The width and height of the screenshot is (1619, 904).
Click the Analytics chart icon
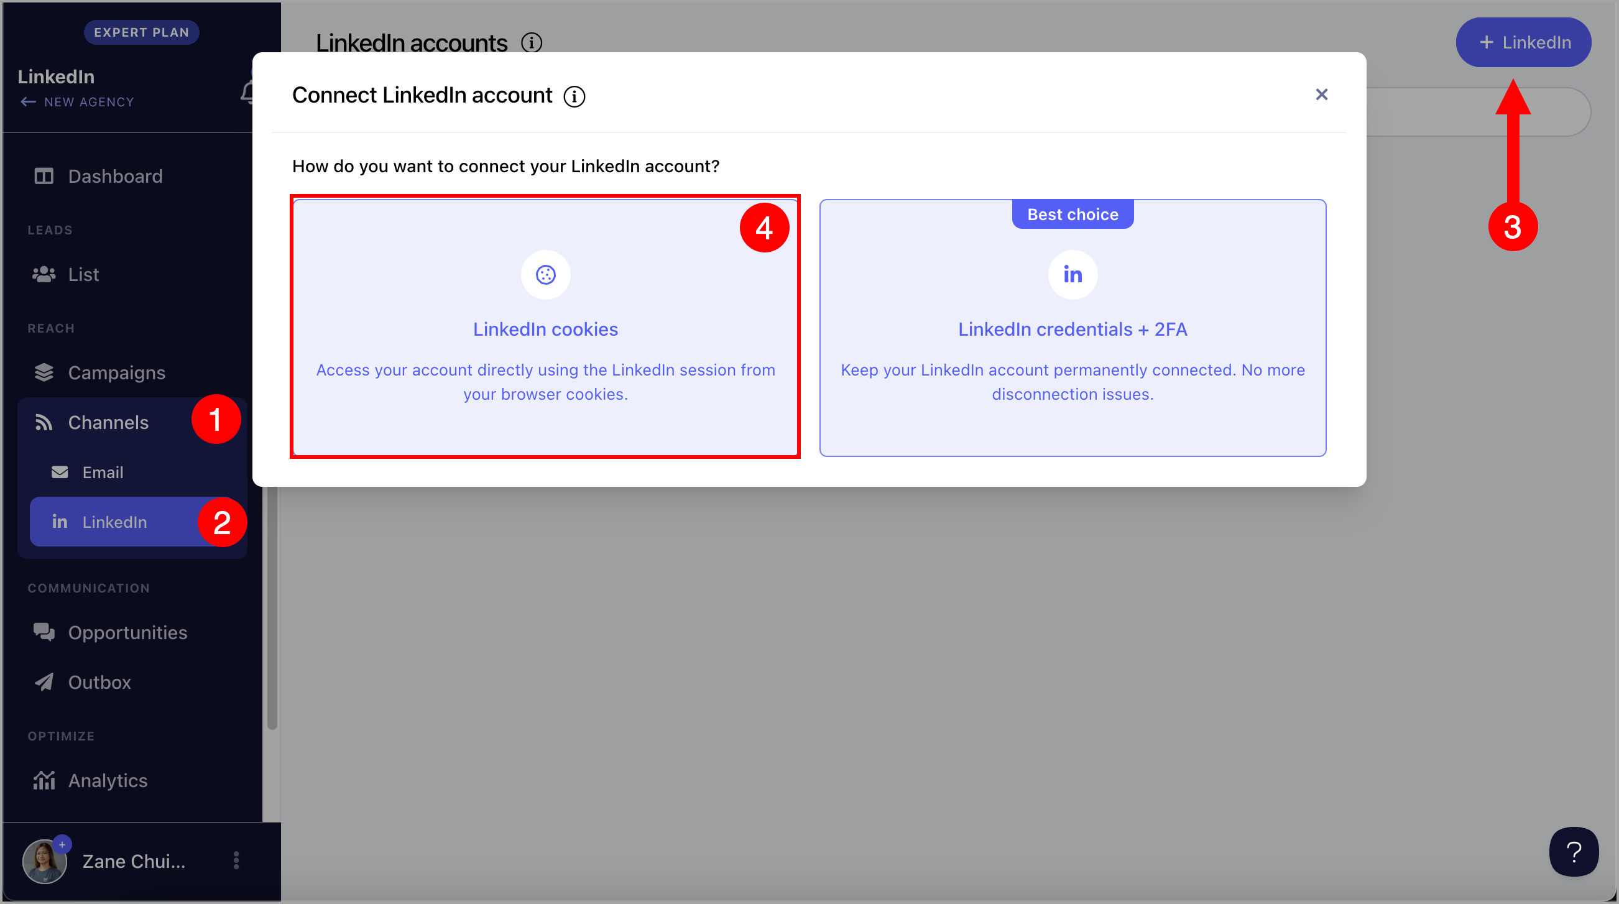pyautogui.click(x=44, y=780)
